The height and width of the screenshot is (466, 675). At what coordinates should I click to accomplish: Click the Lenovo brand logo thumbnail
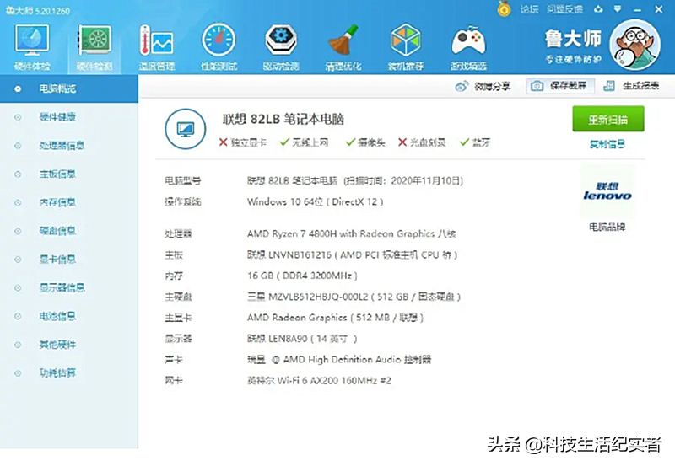coord(607,191)
